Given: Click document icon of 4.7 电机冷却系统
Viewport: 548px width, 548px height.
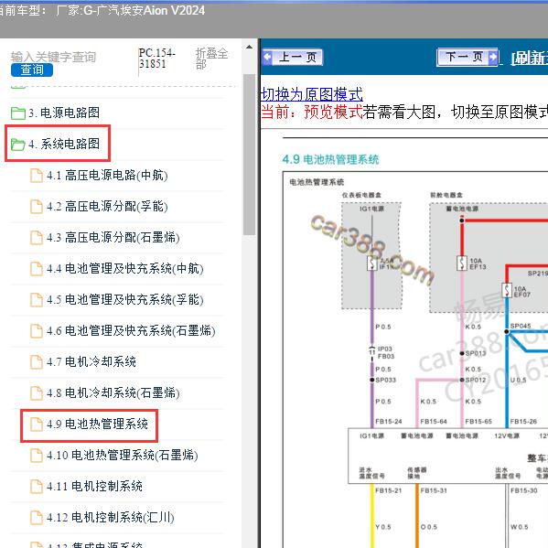Looking at the screenshot, I should click(37, 362).
